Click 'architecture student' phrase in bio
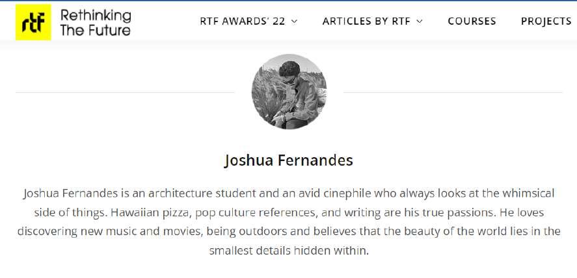 (x=199, y=194)
